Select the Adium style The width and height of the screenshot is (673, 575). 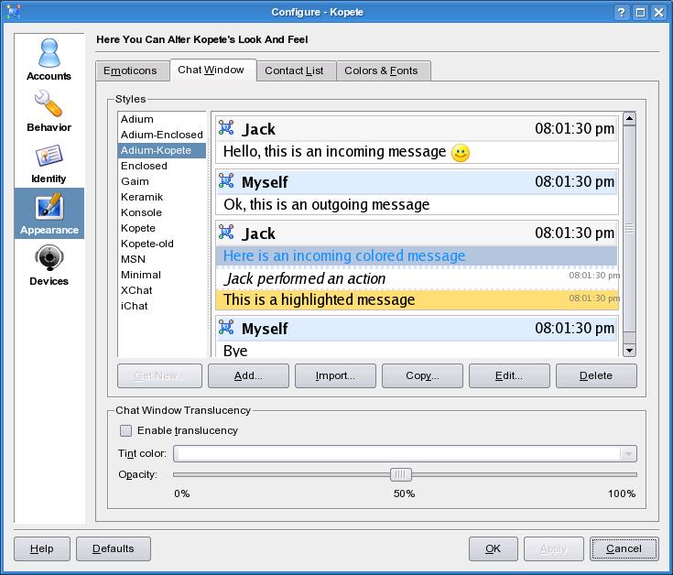tap(162, 119)
